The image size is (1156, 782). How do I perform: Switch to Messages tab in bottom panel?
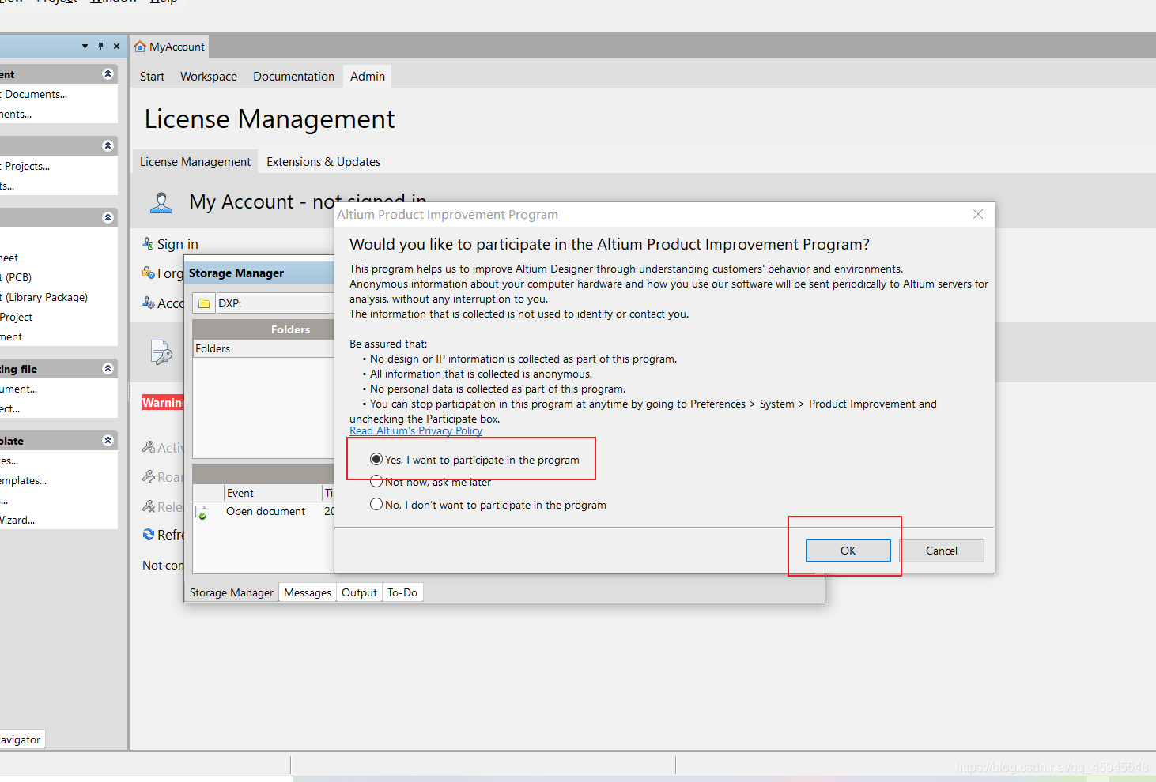pos(308,592)
